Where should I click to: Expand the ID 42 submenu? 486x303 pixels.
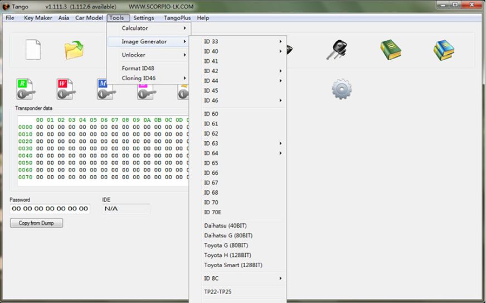pos(238,71)
